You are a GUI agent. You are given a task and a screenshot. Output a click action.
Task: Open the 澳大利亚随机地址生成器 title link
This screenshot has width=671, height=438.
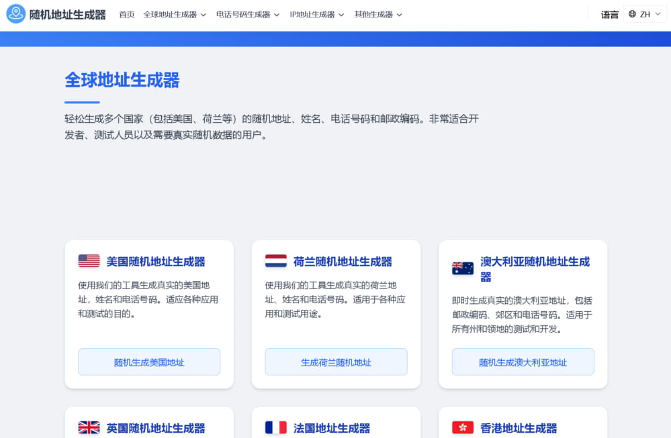(535, 269)
